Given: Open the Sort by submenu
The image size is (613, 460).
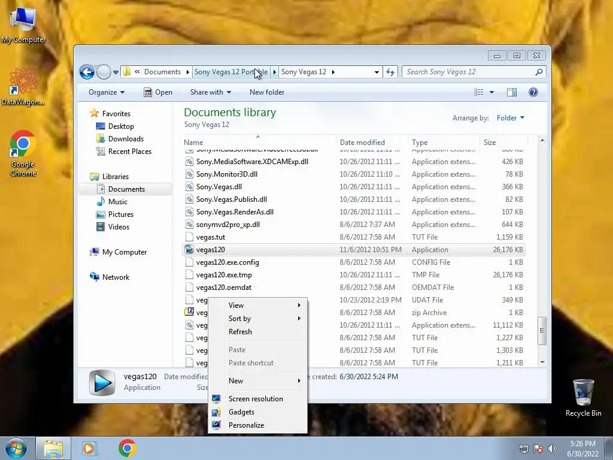Looking at the screenshot, I should pos(257,319).
